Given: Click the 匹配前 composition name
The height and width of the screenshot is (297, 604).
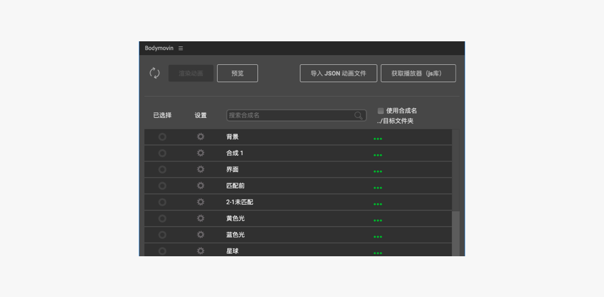Looking at the screenshot, I should (x=235, y=186).
